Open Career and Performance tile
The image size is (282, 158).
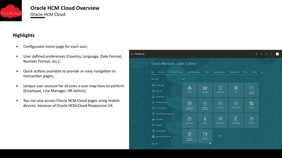pyautogui.click(x=189, y=105)
